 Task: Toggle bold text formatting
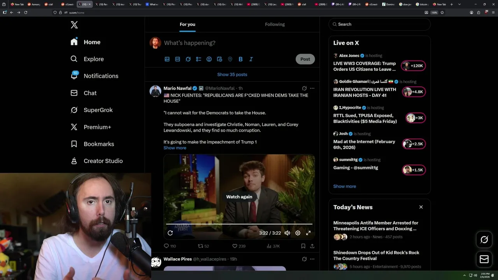click(240, 59)
